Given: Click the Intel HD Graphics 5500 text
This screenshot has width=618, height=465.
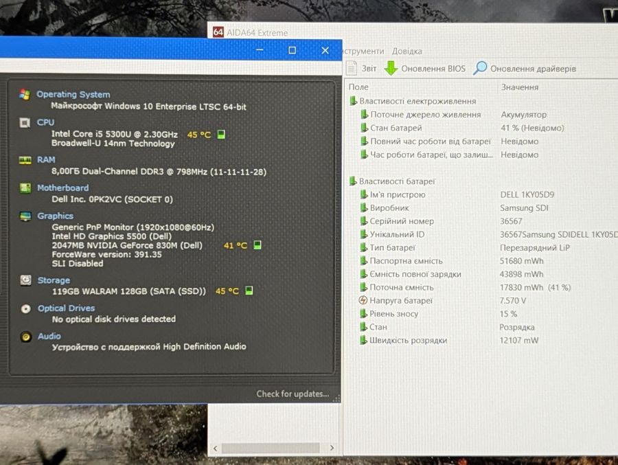Looking at the screenshot, I should click(x=111, y=236).
